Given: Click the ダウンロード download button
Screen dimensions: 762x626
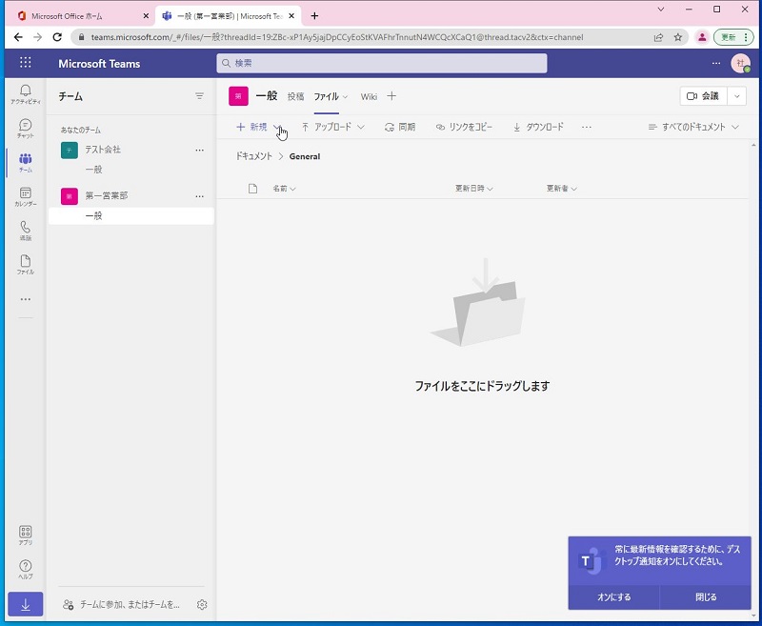Looking at the screenshot, I should [x=538, y=128].
